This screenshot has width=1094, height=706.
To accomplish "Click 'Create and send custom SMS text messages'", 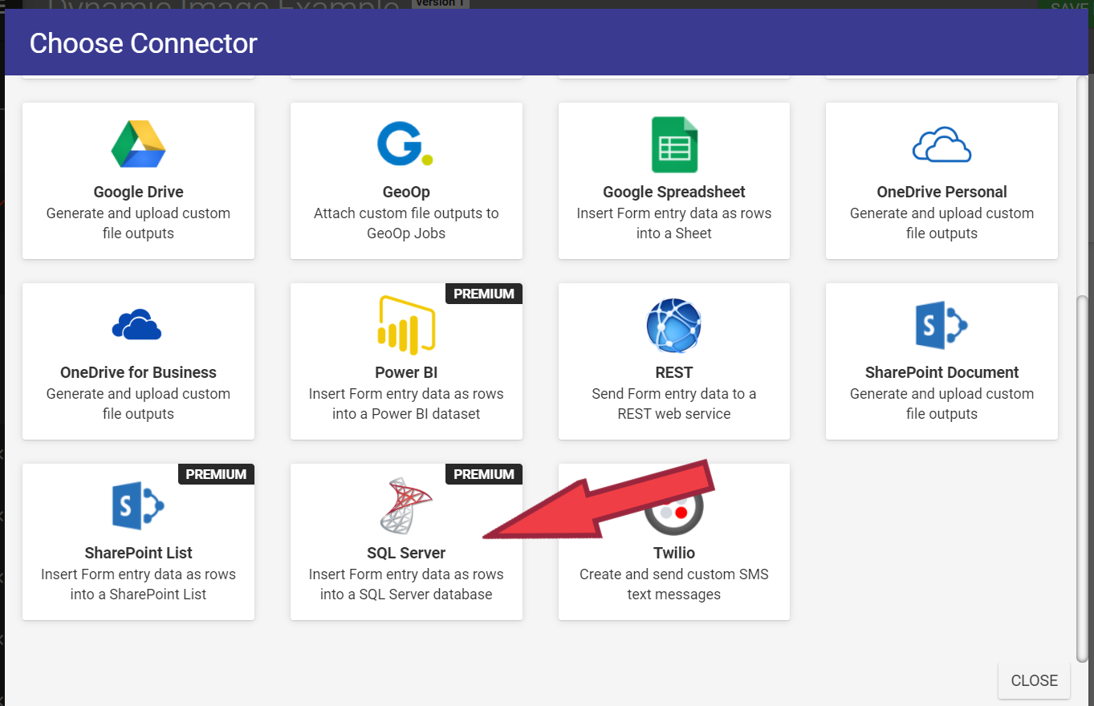I will (x=674, y=584).
